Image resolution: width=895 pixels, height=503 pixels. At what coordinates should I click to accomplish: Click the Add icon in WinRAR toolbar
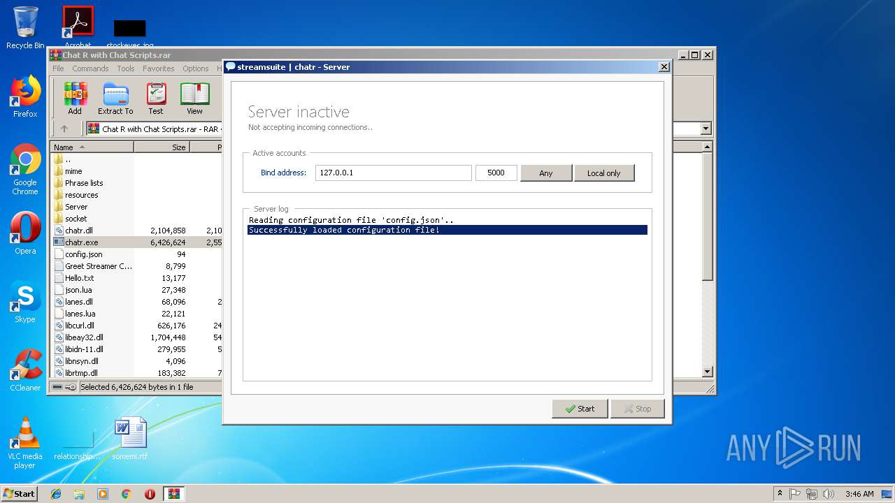pos(75,99)
